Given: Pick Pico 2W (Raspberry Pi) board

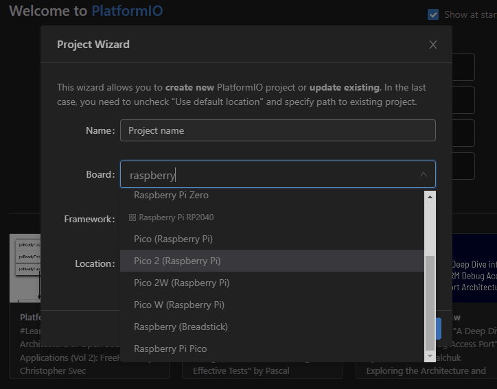Looking at the screenshot, I should (x=181, y=283).
